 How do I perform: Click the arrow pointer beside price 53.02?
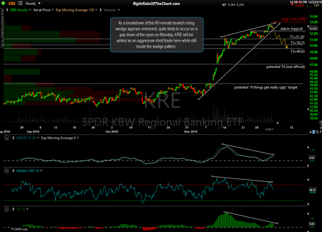(x=308, y=26)
